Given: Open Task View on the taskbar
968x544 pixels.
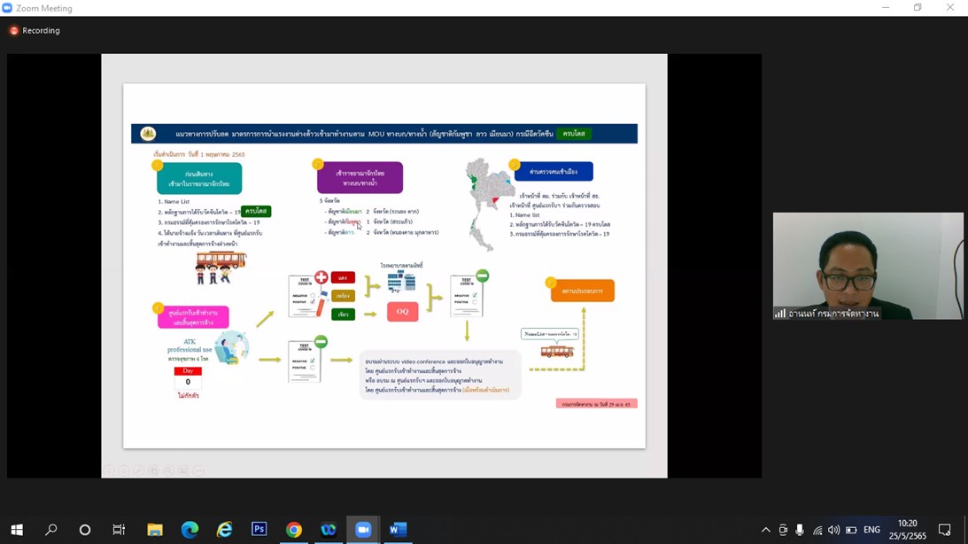Looking at the screenshot, I should [x=119, y=530].
